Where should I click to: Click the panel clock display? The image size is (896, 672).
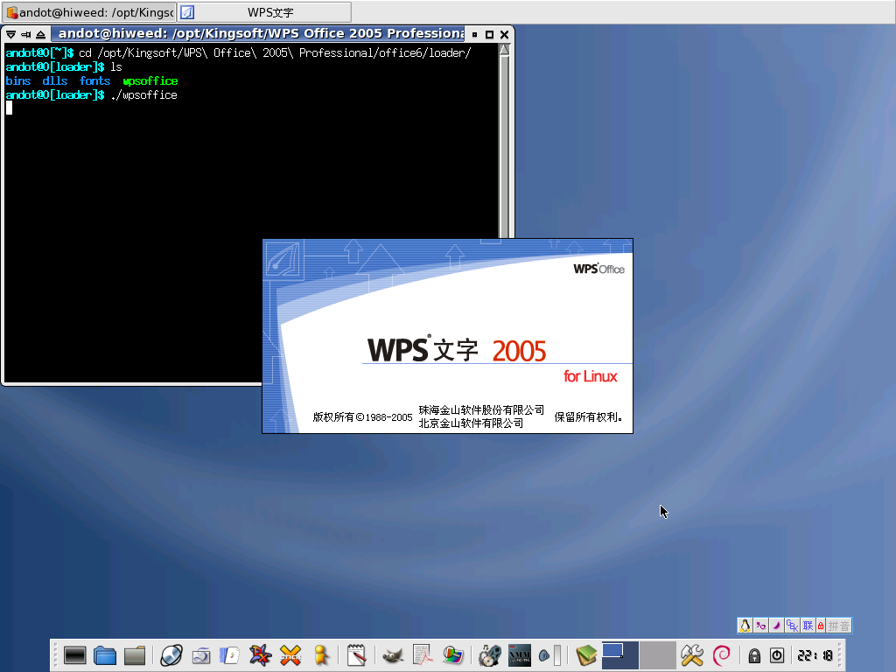click(815, 655)
